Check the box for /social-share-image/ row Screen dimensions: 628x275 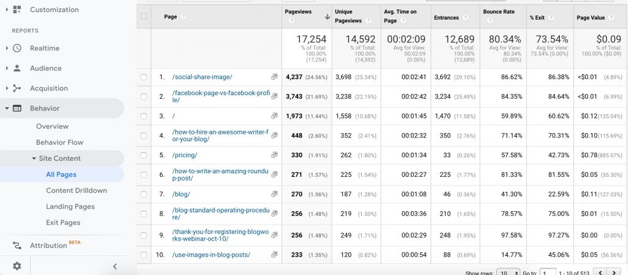pos(144,77)
